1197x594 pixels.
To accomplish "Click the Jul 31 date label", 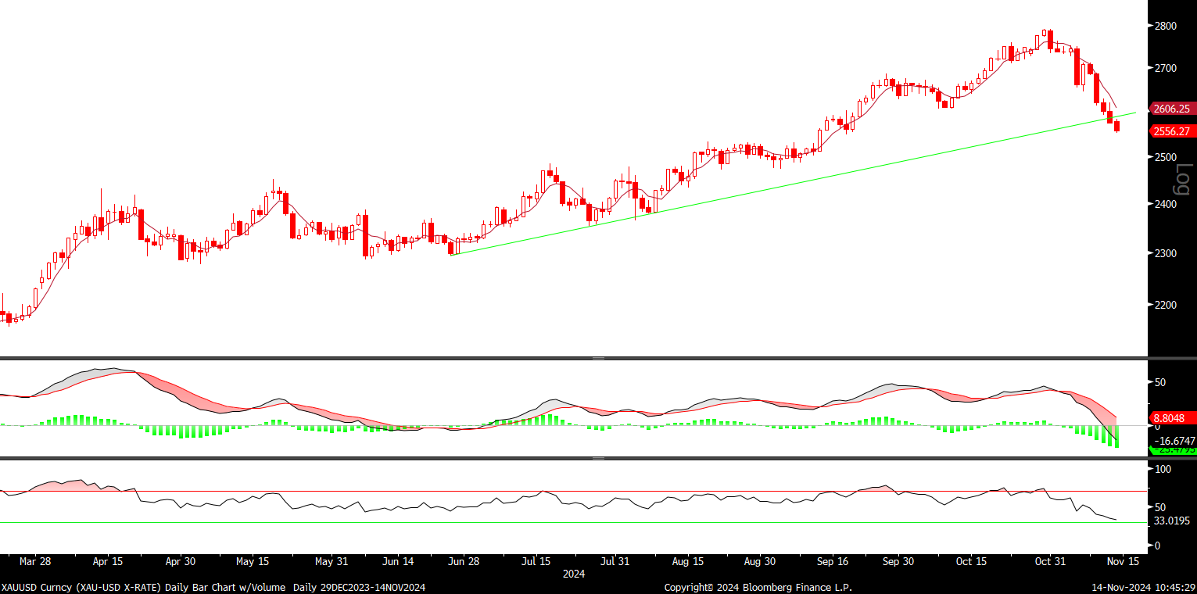I will (616, 562).
